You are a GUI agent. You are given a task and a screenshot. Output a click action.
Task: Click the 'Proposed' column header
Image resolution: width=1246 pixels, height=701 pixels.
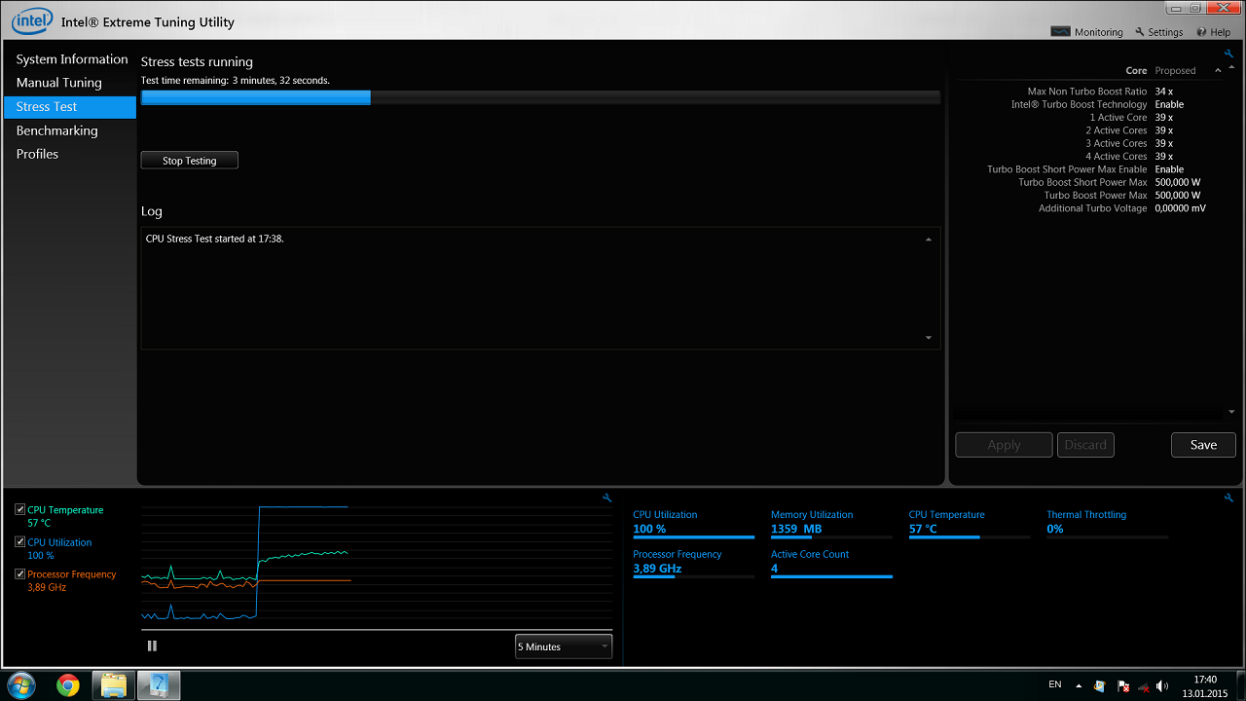point(1175,71)
